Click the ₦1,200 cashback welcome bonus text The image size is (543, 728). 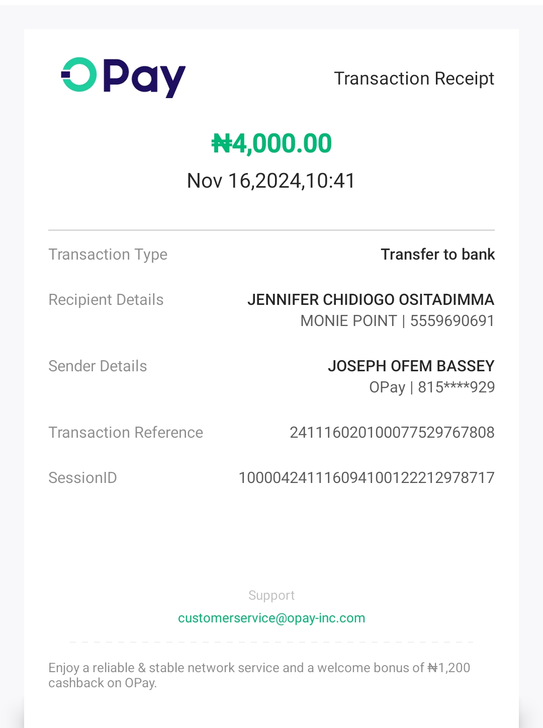(259, 675)
